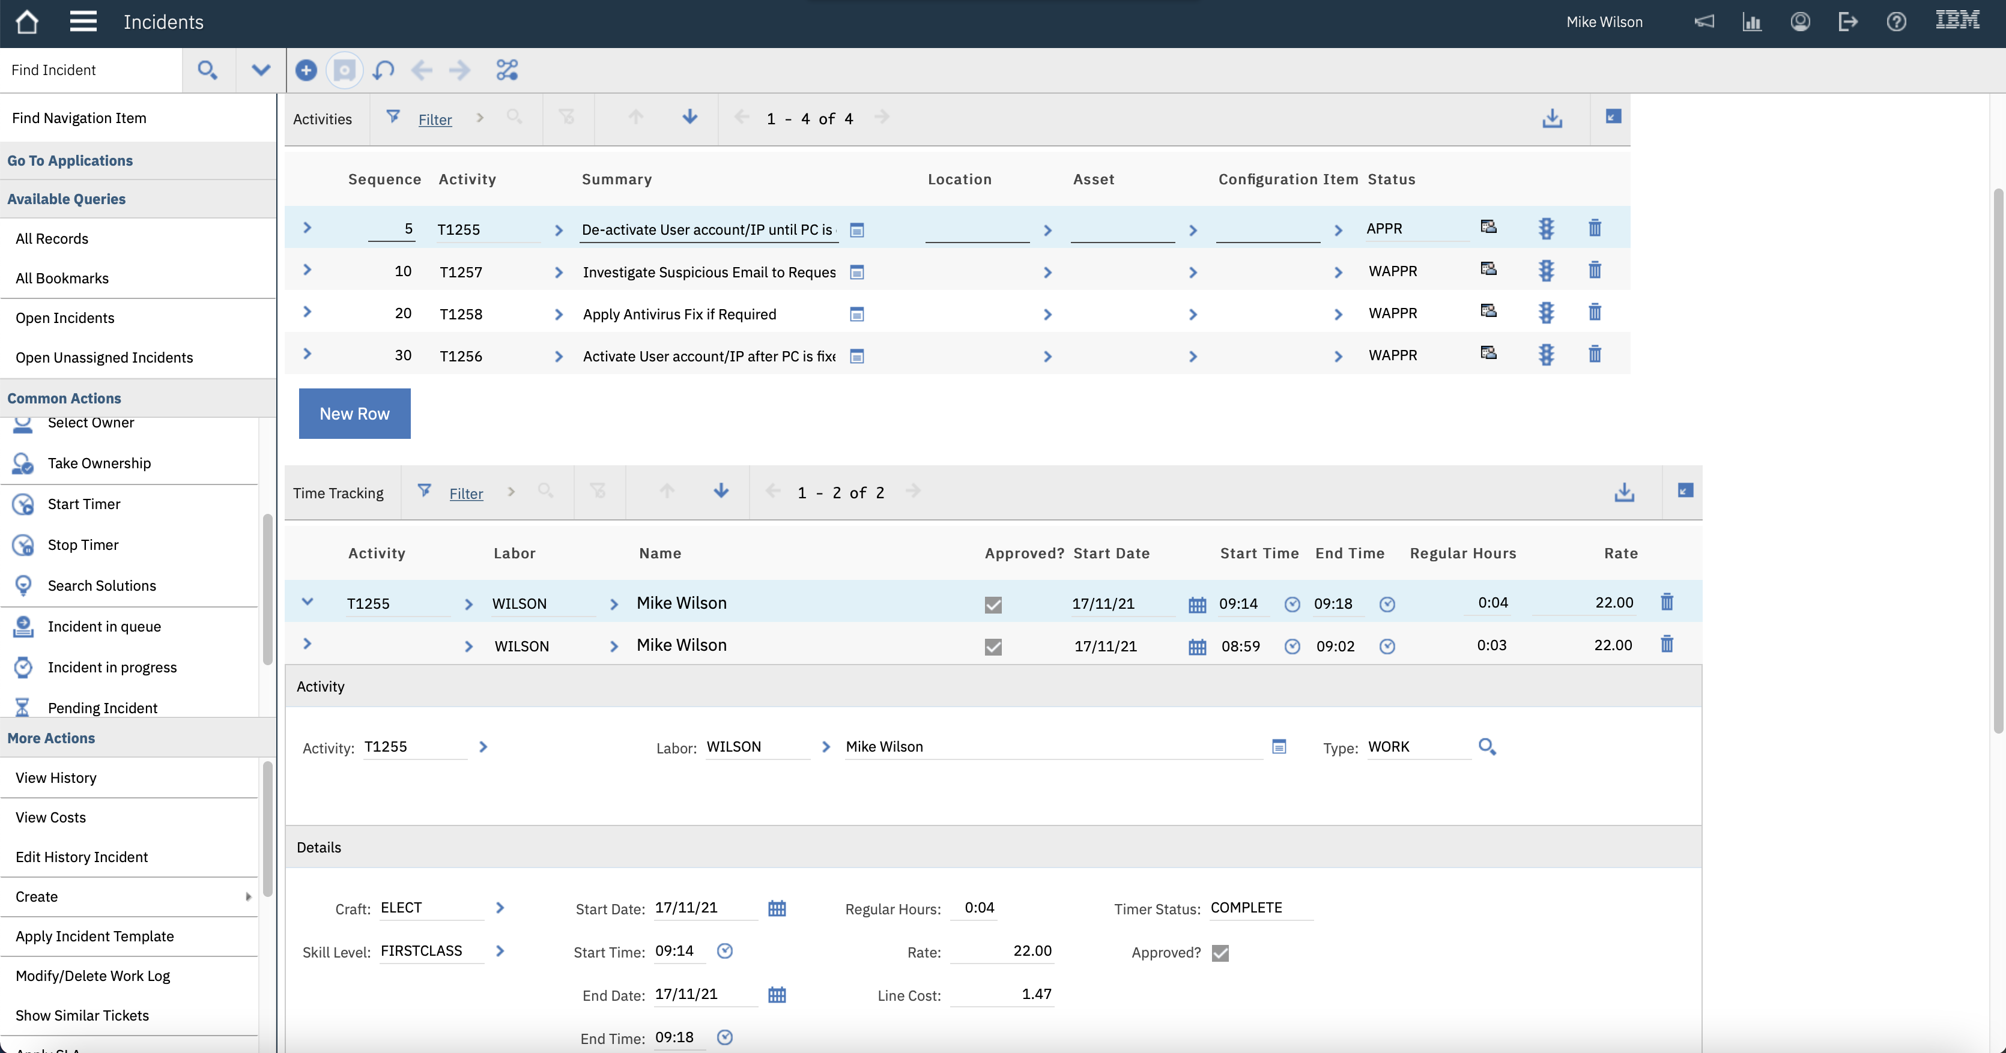Click the Type lookup magnifier icon
Viewport: 2006px width, 1053px height.
[x=1486, y=747]
